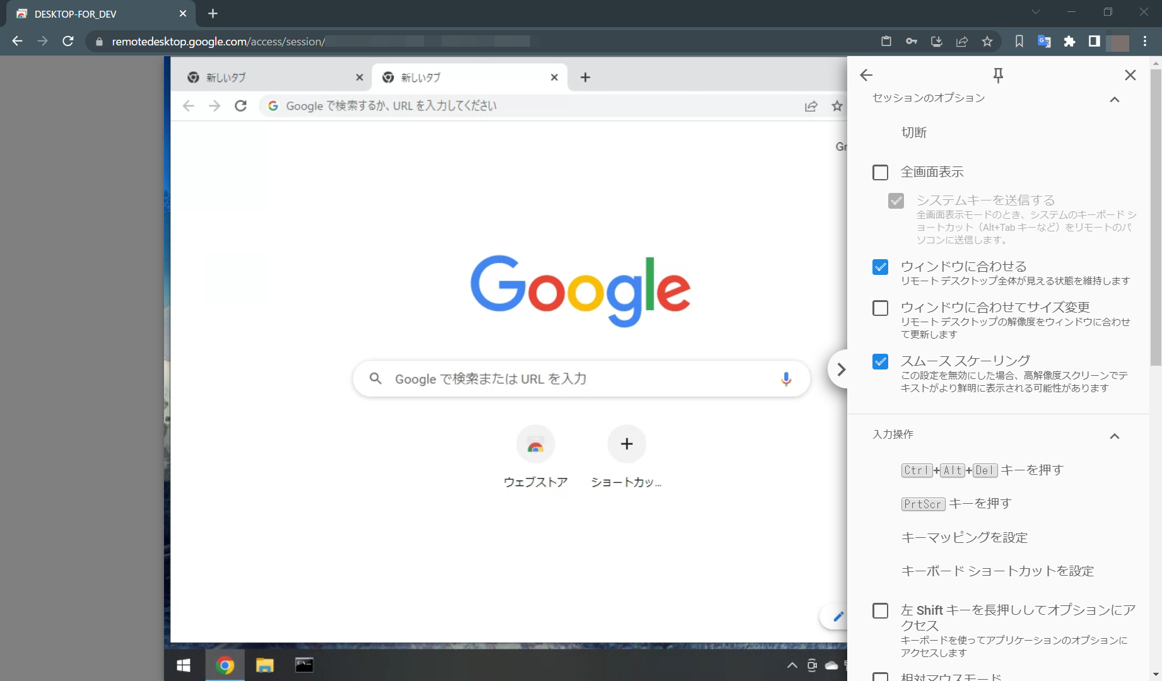Bookmark the page with remote Chrome star icon
Screen dimensions: 1162x681
click(x=837, y=106)
